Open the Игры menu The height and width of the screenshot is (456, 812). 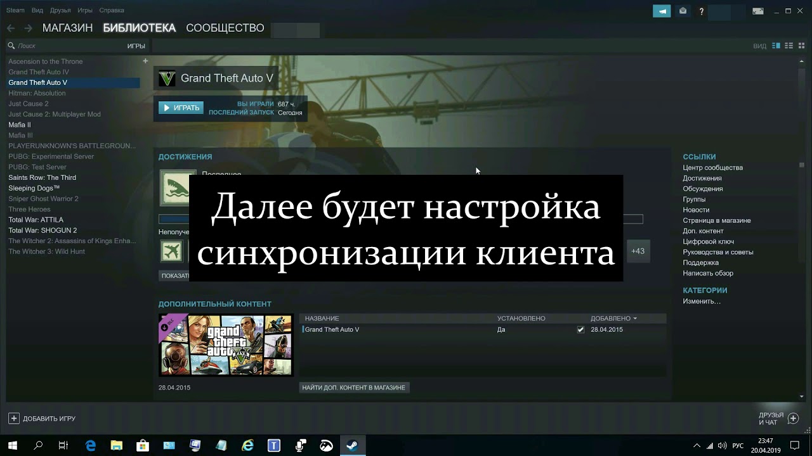[84, 11]
